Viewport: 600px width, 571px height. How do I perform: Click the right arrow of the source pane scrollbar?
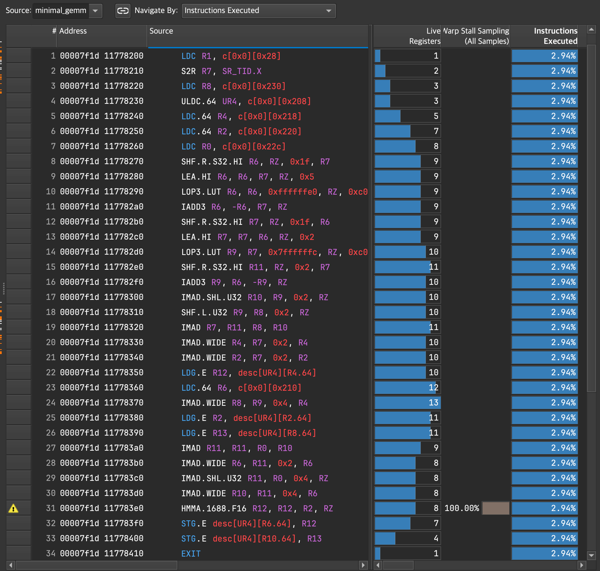364,565
